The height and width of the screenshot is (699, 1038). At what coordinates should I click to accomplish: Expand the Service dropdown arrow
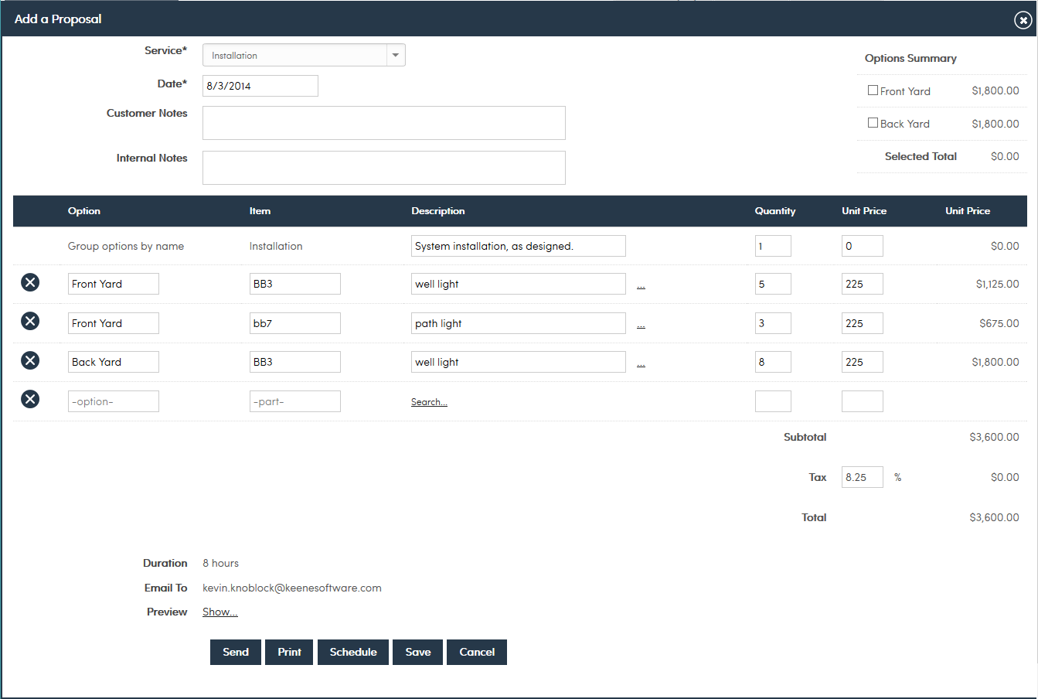pyautogui.click(x=396, y=55)
